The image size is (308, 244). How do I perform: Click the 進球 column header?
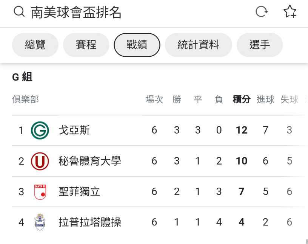coord(265,99)
